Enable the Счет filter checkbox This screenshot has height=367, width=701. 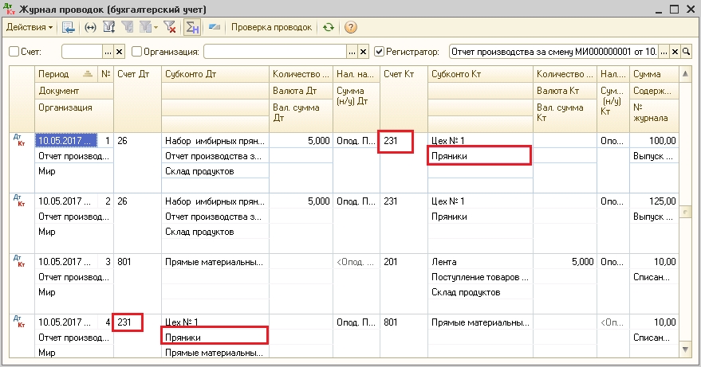click(14, 52)
